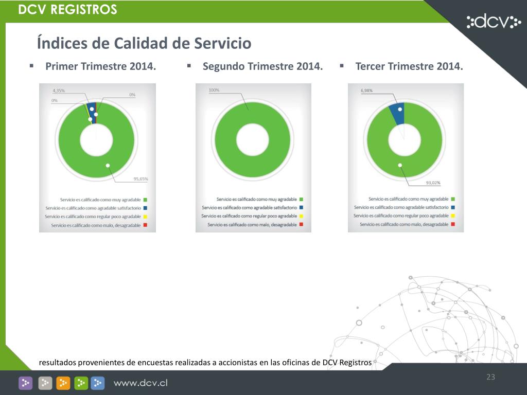527x395 pixels.
Task: Click red legend swatch in first chart
Action: [145, 225]
